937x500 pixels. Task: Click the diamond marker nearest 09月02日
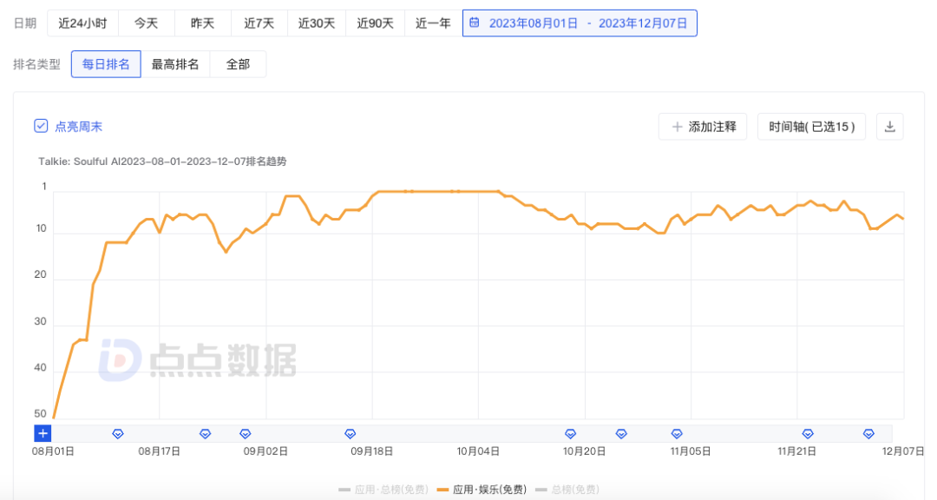pos(246,433)
